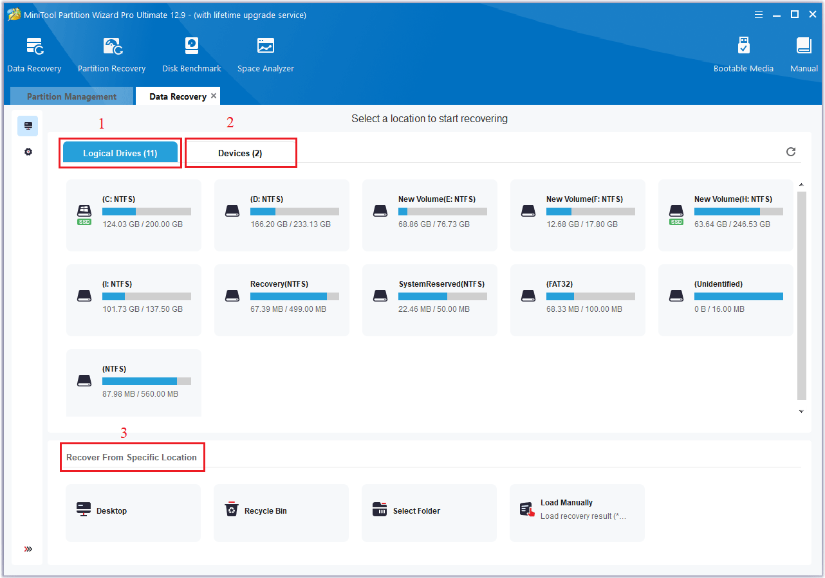Launch Partition Recovery from the toolbar
This screenshot has width=825, height=578.
coord(112,47)
